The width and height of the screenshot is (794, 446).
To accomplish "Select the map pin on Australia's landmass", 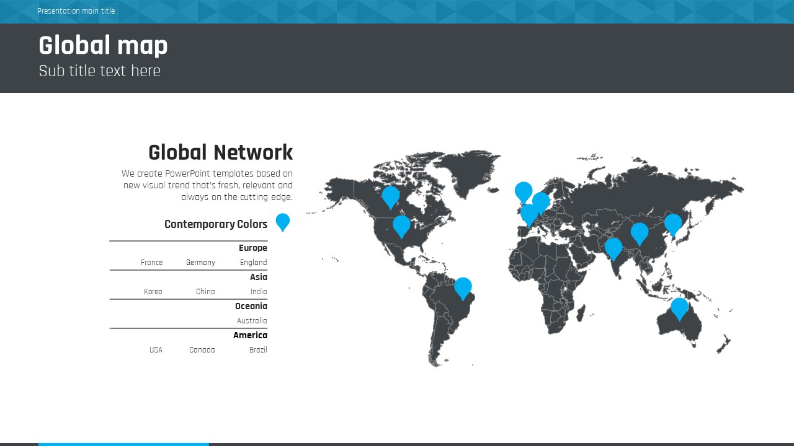I will click(x=679, y=307).
